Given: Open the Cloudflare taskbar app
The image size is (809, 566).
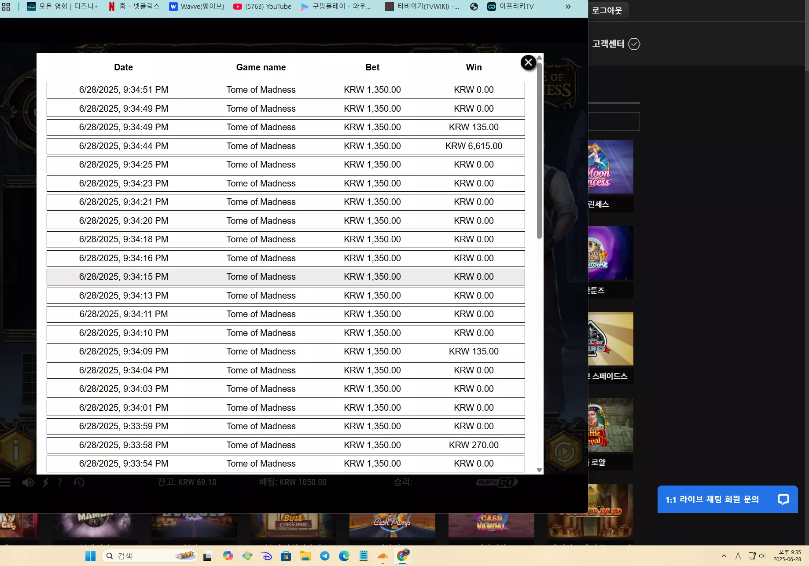Looking at the screenshot, I should 383,556.
